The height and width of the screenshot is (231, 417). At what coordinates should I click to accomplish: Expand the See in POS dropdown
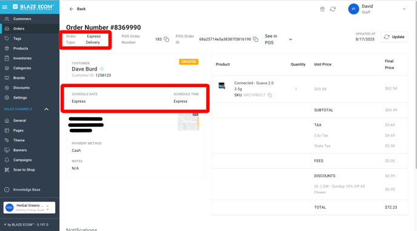pyautogui.click(x=290, y=39)
